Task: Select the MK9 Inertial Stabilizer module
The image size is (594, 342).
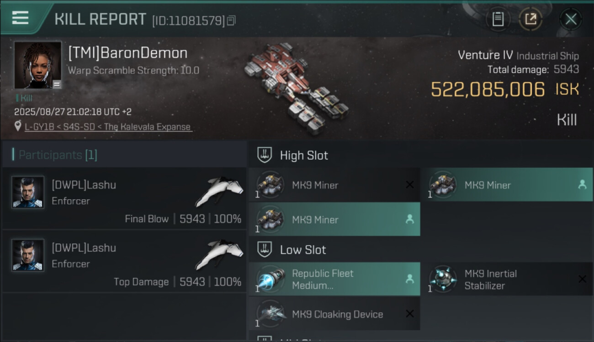Action: tap(507, 279)
